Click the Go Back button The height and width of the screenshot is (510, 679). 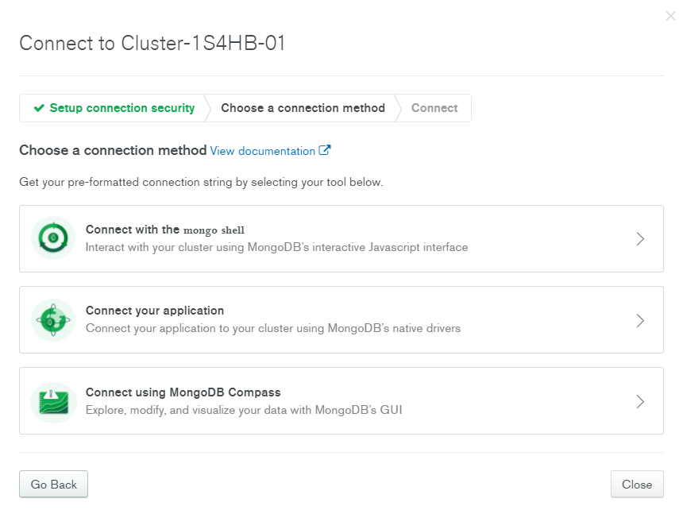point(54,484)
